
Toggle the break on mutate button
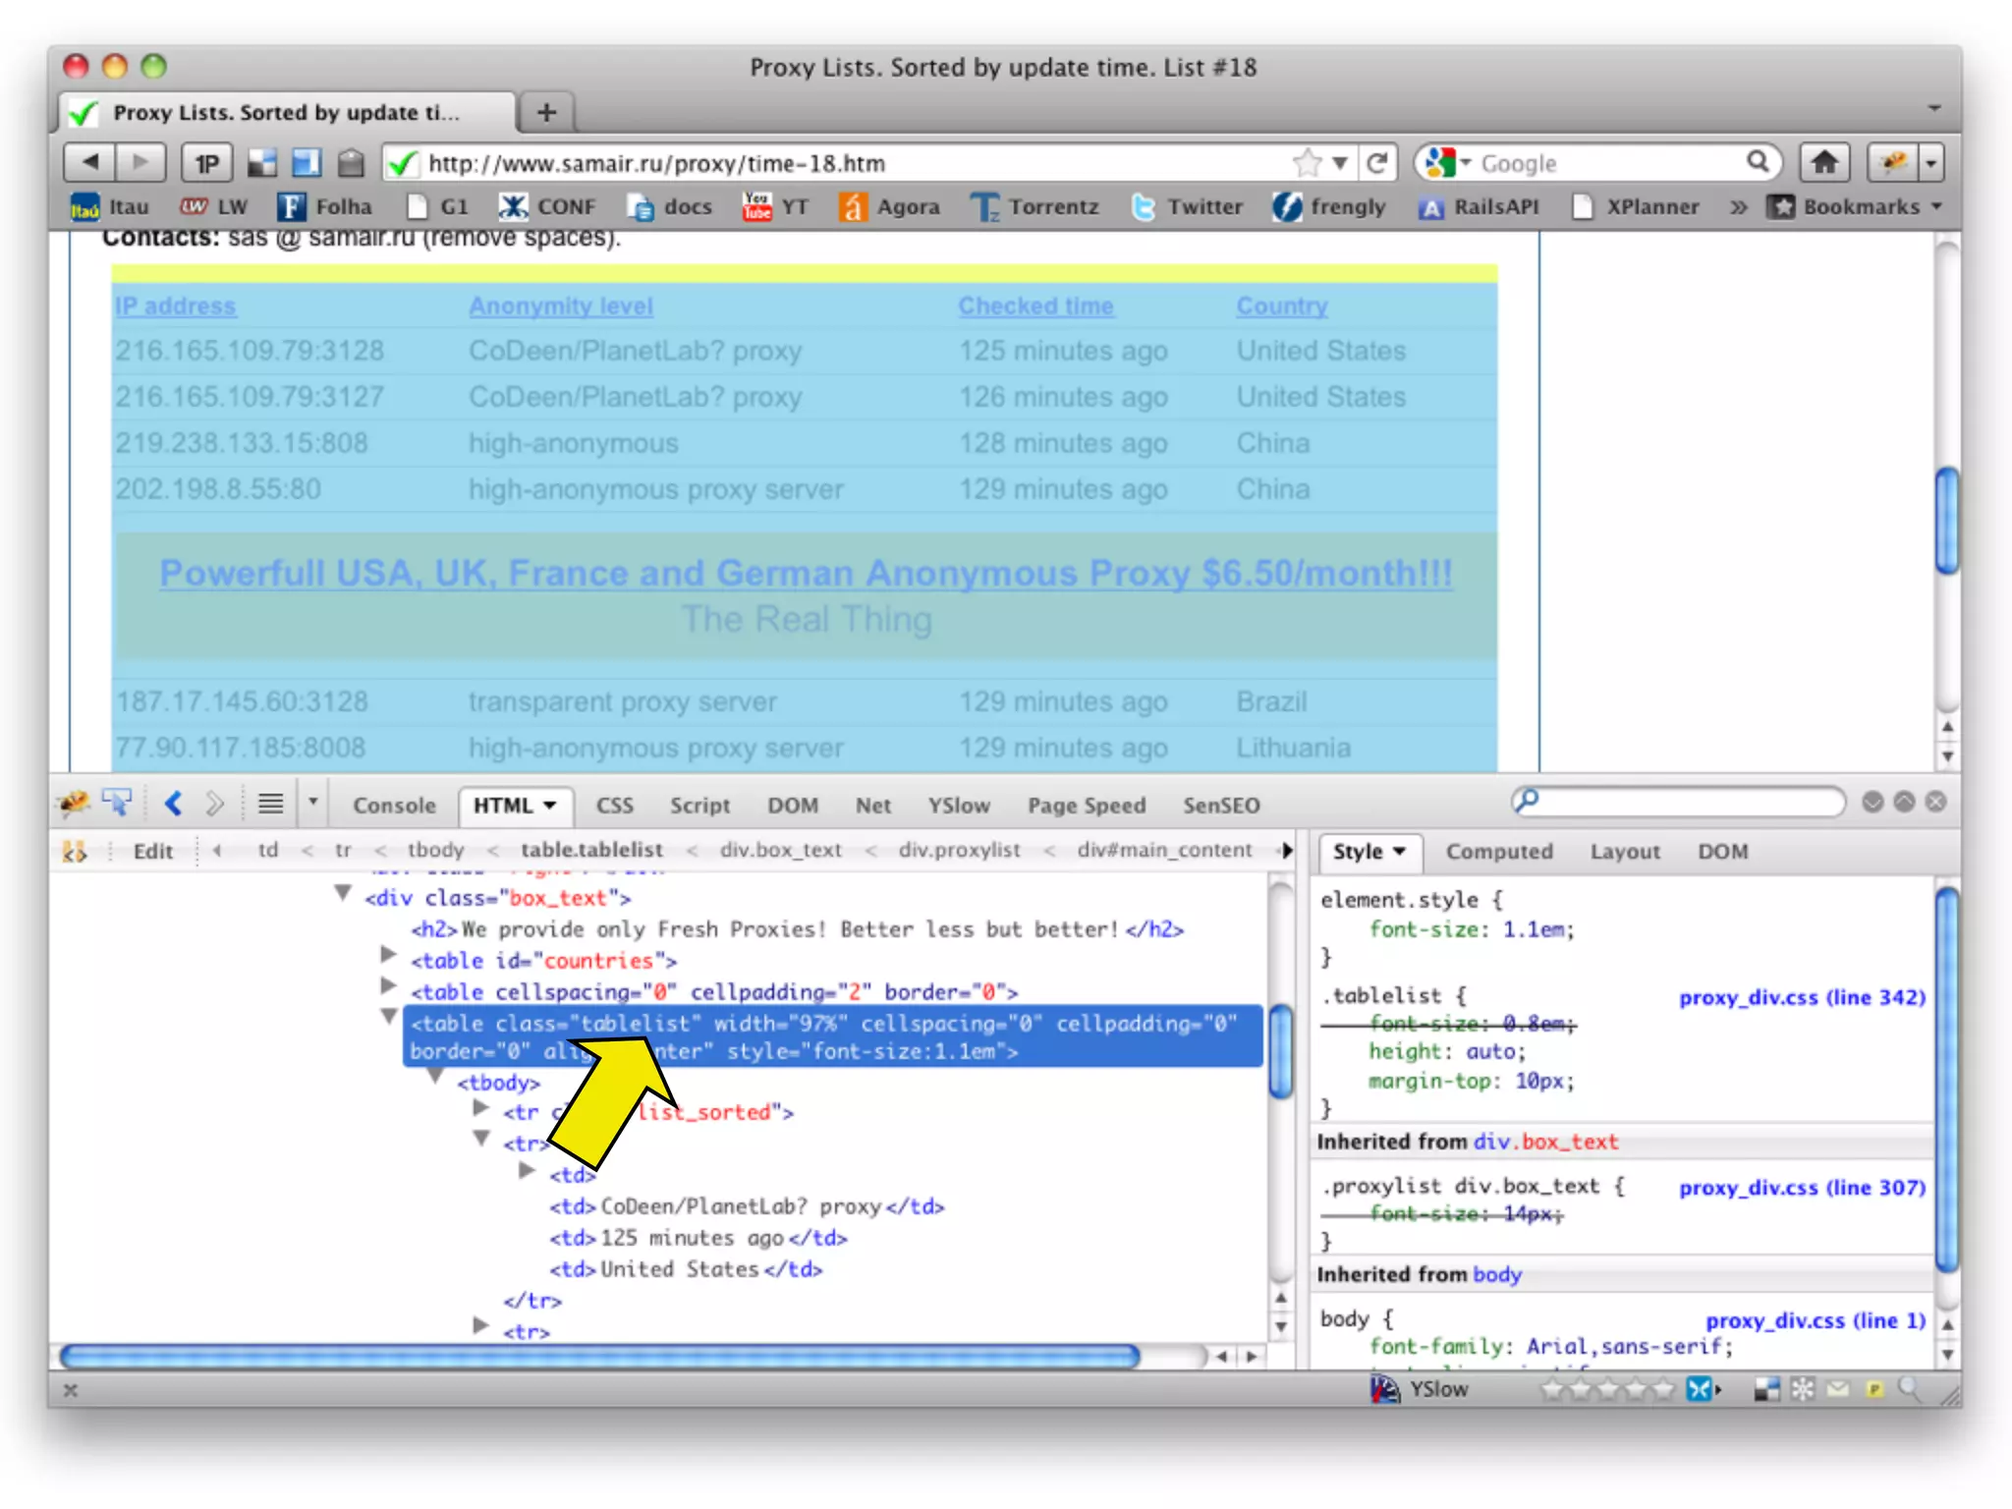click(x=74, y=851)
